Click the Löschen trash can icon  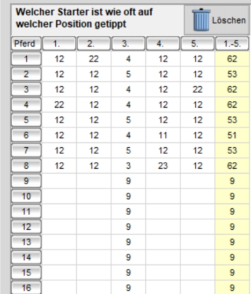201,20
